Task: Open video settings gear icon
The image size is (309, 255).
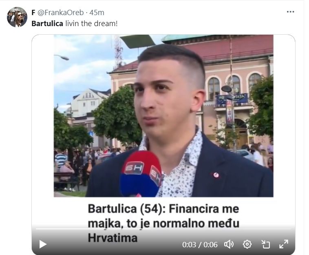Action: (x=247, y=244)
